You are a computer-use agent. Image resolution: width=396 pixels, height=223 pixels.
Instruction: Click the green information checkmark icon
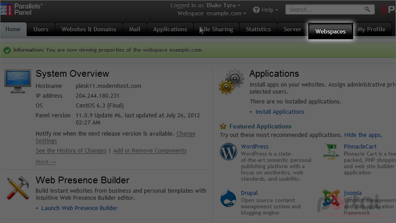(x=7, y=50)
